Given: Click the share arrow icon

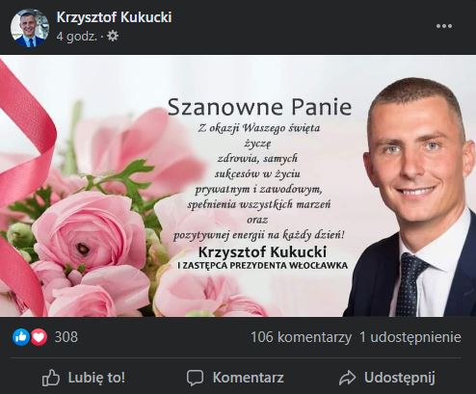Looking at the screenshot, I should pyautogui.click(x=347, y=378).
